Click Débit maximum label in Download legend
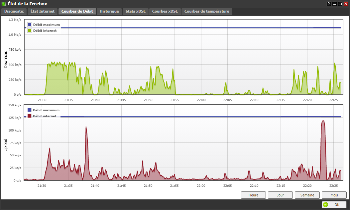Viewport: 350px width, 210px height. pyautogui.click(x=47, y=25)
